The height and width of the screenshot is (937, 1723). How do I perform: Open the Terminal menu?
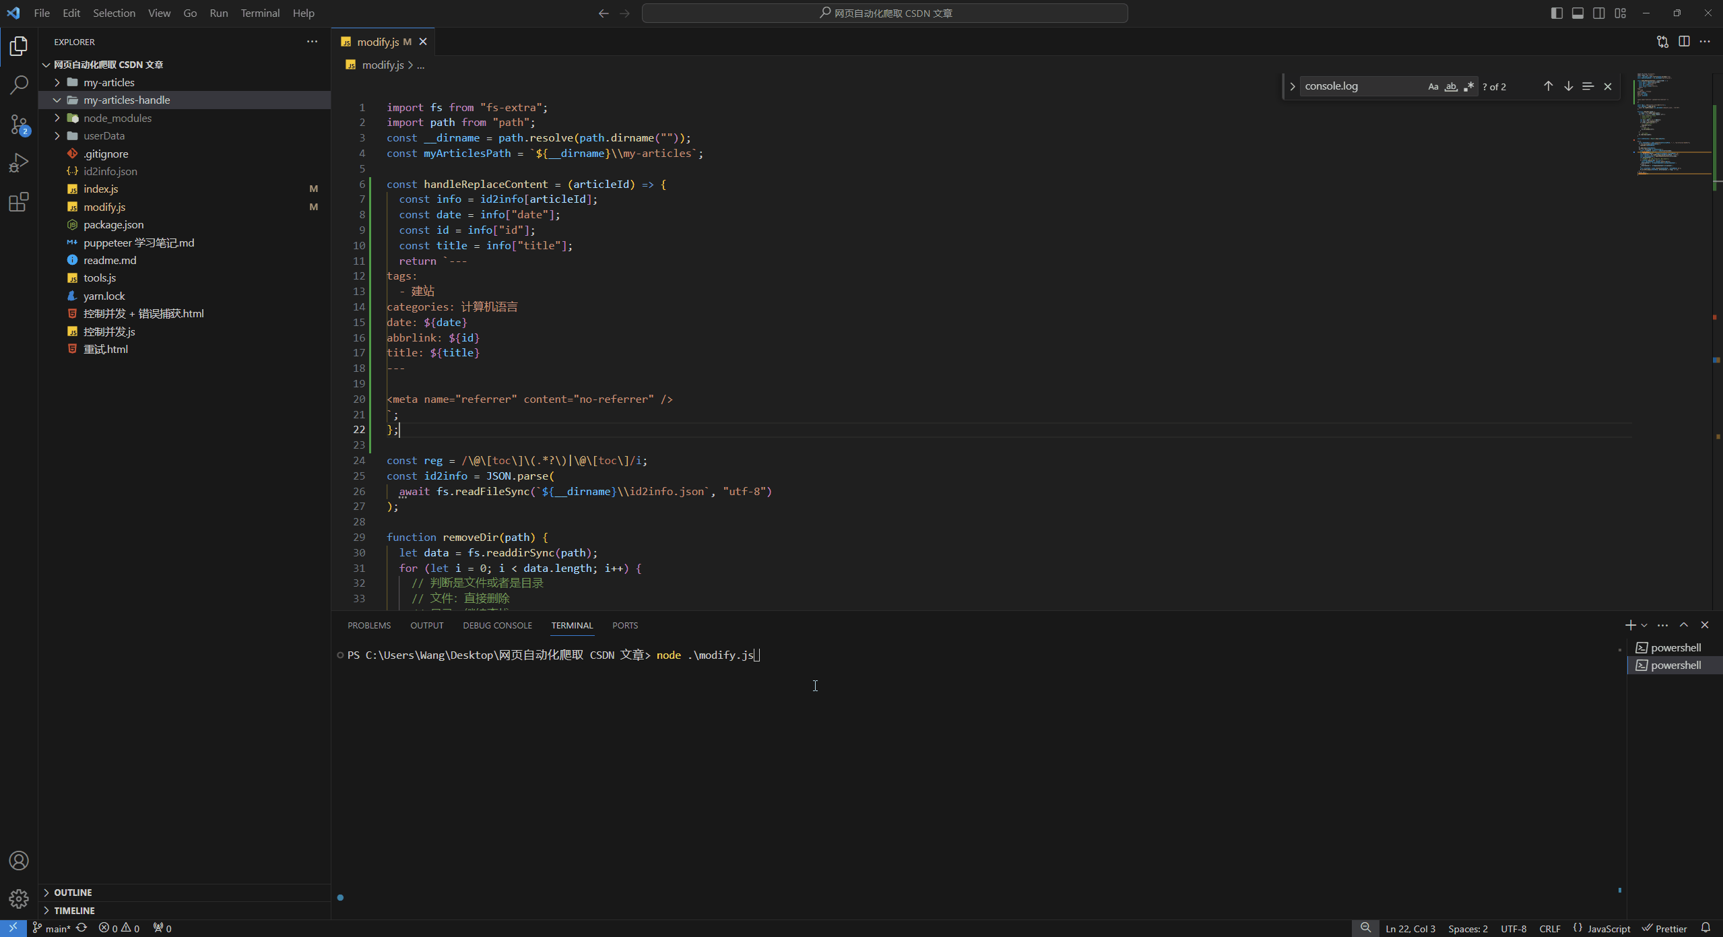coord(260,13)
